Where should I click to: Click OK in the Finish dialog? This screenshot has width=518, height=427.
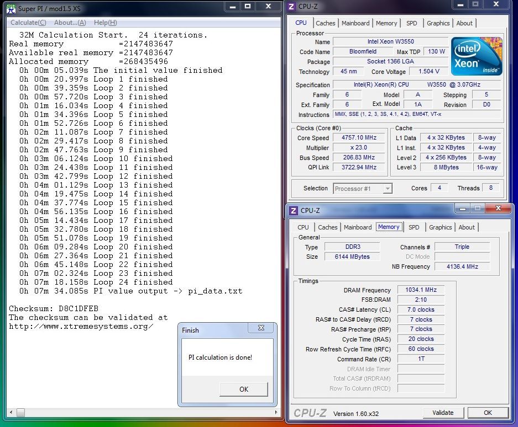coord(244,389)
